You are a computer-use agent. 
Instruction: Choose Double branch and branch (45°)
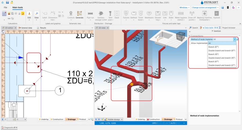tap(222, 58)
